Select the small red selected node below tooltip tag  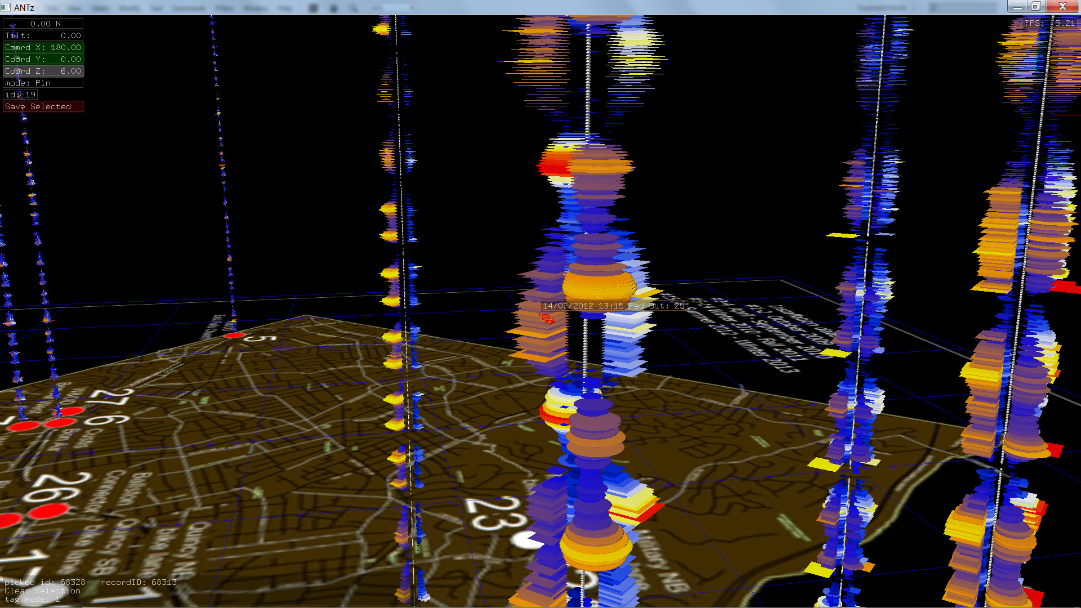point(547,319)
